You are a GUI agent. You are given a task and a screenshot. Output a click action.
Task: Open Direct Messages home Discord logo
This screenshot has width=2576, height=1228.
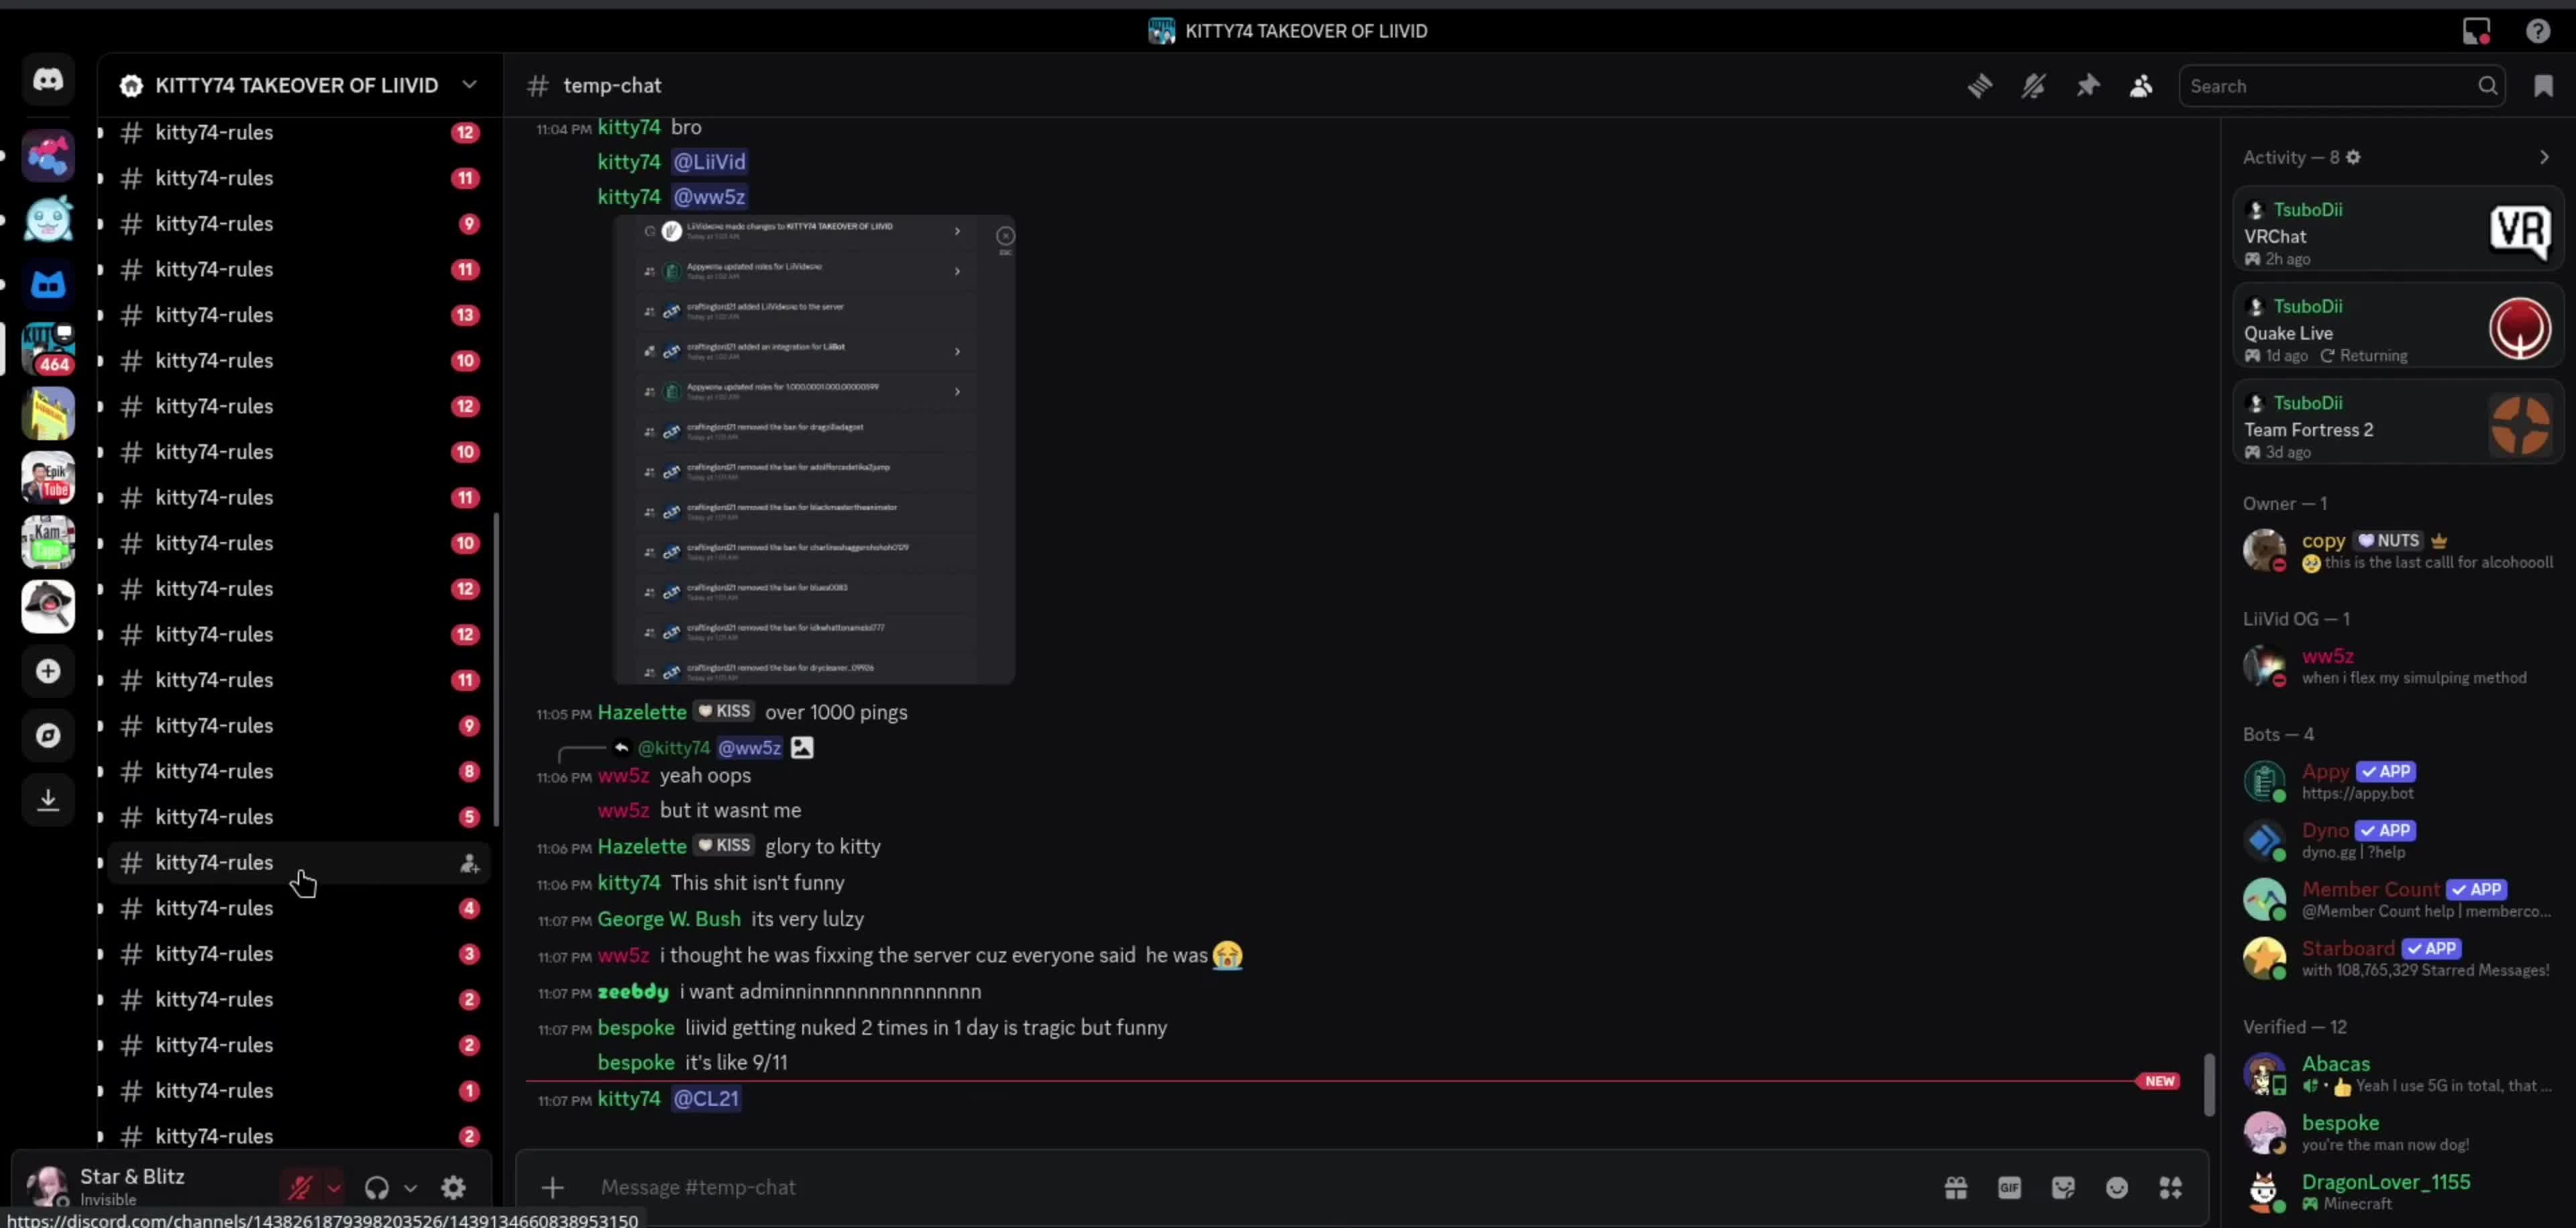(x=48, y=80)
